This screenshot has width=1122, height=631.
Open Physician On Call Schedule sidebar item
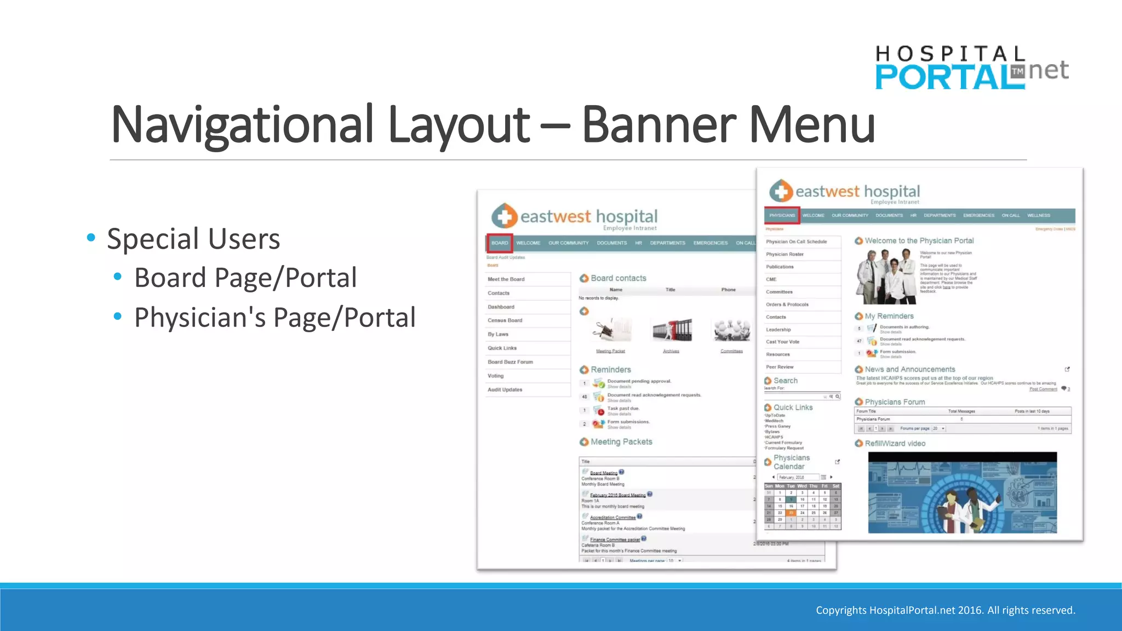tap(803, 242)
